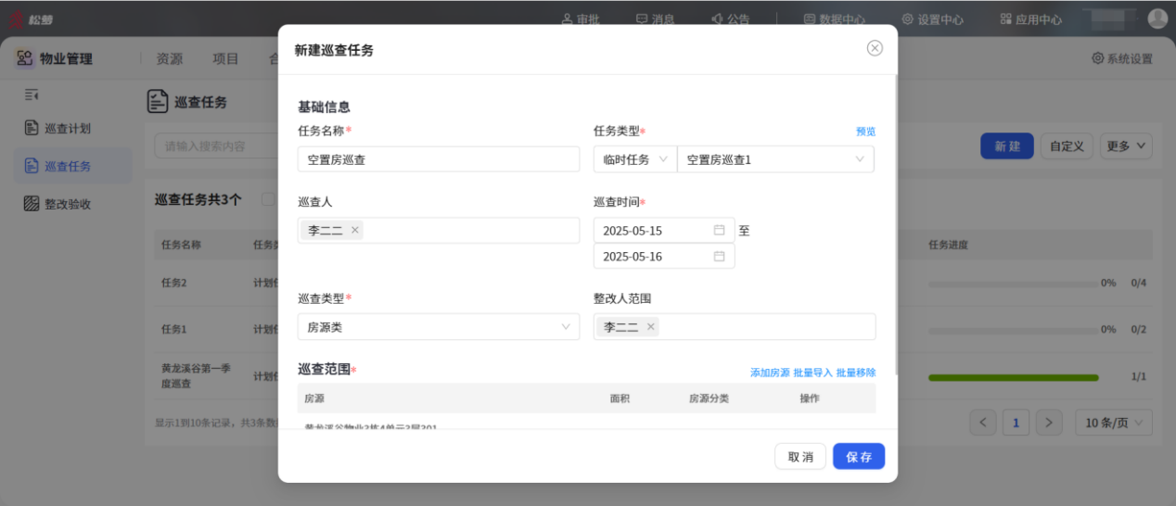The width and height of the screenshot is (1176, 506).
Task: Close the 新建巡查任务 dialog with X icon
Action: pos(875,48)
